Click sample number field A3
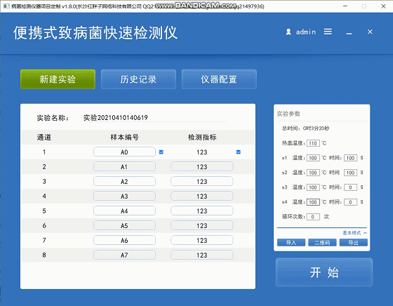Screen dimensions: 393x306 tap(124, 196)
